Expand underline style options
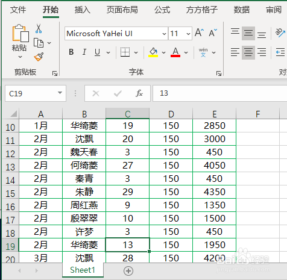This screenshot has width=287, height=280. pos(108,52)
